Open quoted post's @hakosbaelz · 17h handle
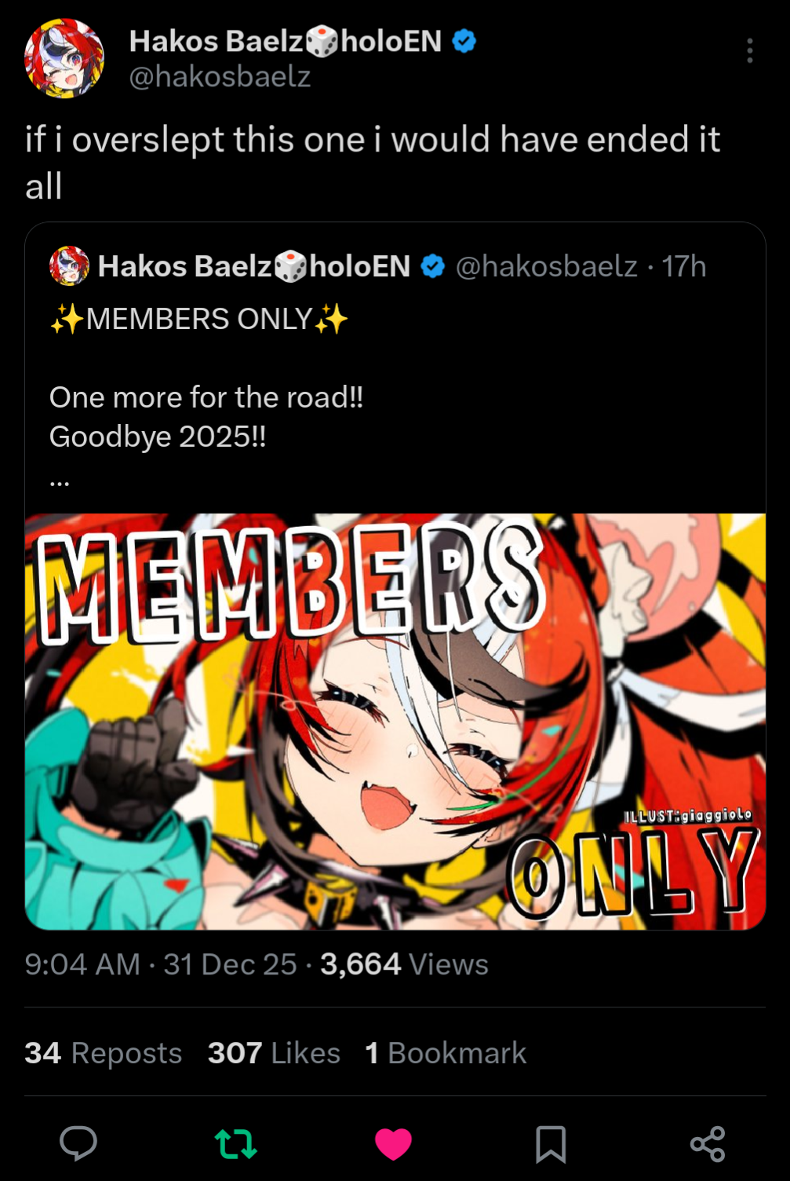 coord(581,267)
